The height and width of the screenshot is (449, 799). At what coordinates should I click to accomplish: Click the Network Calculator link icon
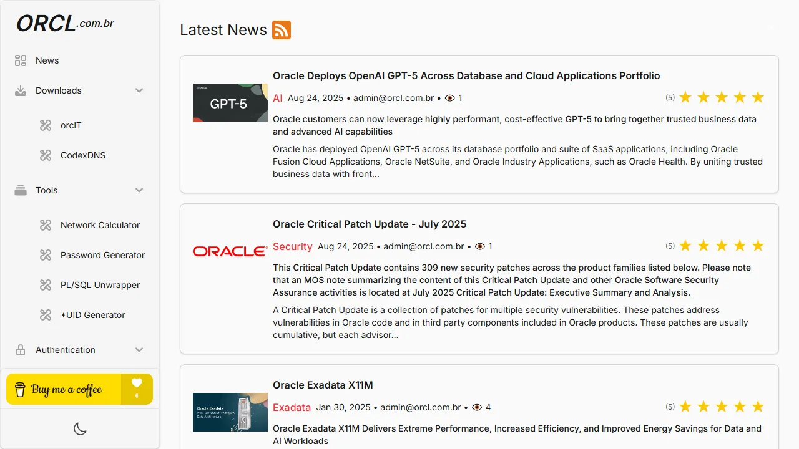45,225
